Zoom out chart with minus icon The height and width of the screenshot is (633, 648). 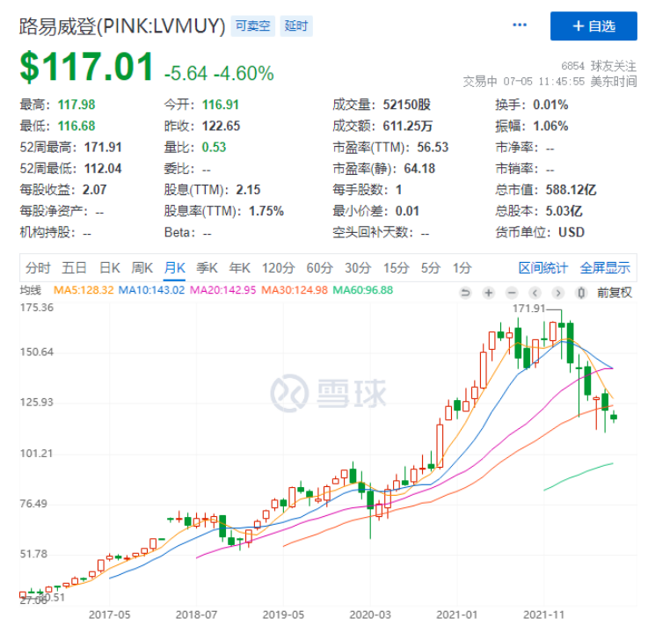(512, 293)
